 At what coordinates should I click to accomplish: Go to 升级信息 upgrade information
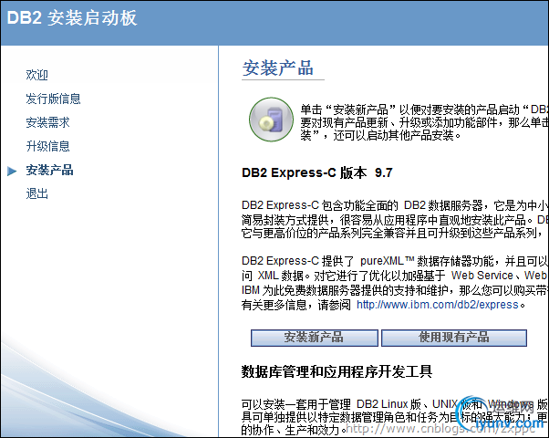pos(47,146)
